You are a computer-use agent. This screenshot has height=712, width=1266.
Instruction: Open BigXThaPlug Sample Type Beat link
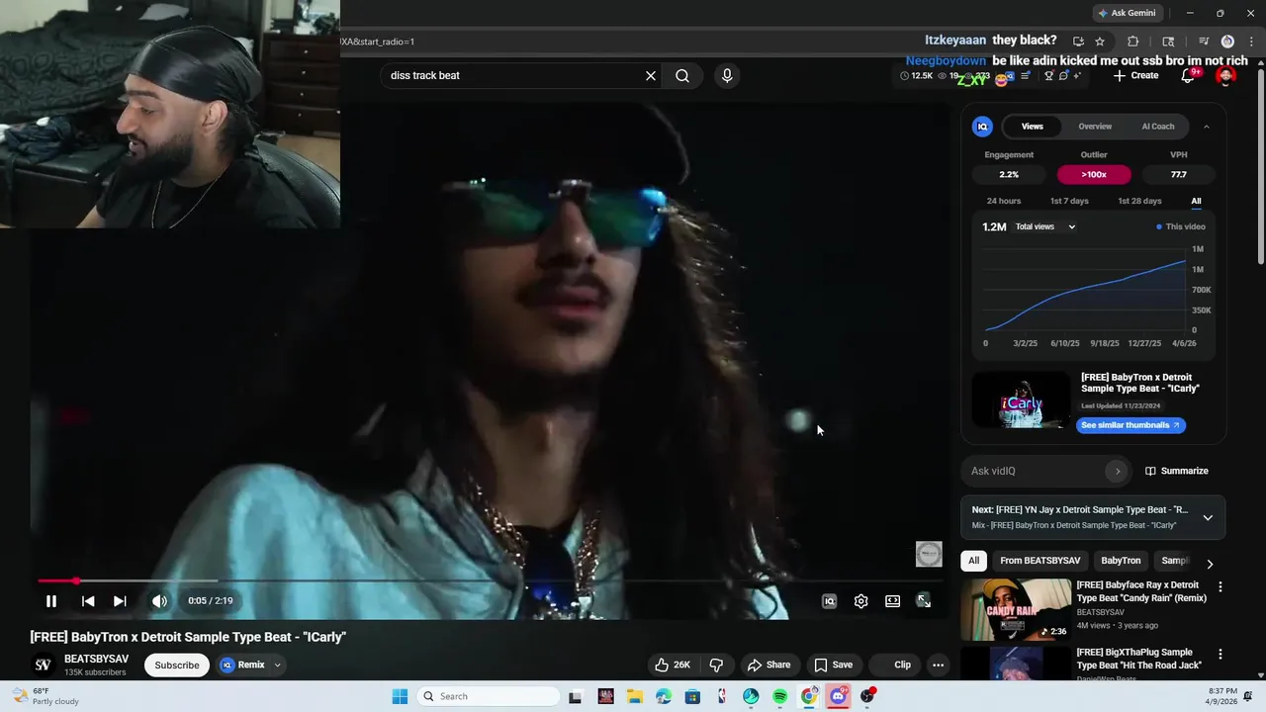click(x=1139, y=659)
